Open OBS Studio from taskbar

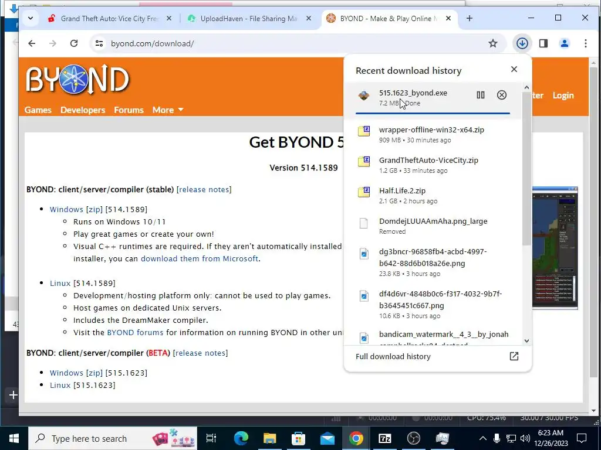pos(414,438)
